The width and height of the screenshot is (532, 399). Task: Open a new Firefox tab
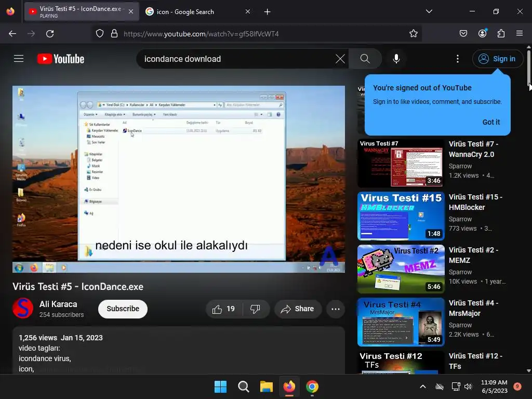pos(268,12)
